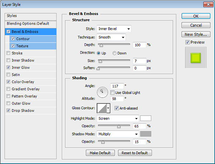This screenshot has height=164, width=215.
Task: Enable the Gradient Overlay checkbox
Action: coord(8,89)
